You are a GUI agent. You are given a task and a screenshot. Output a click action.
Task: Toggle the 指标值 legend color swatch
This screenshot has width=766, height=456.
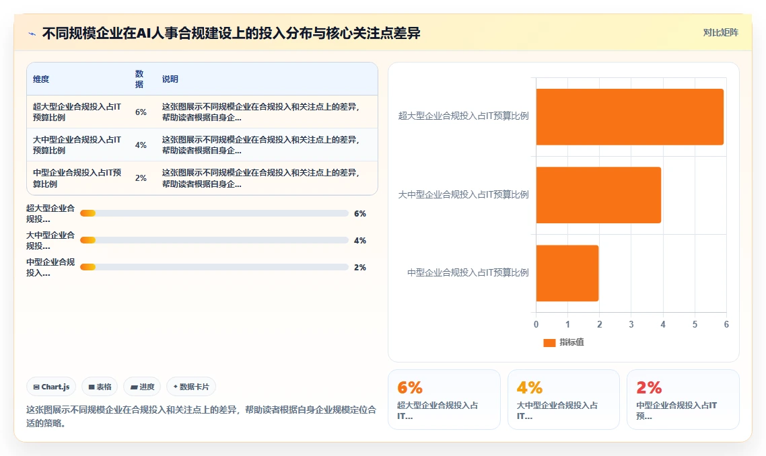[549, 343]
